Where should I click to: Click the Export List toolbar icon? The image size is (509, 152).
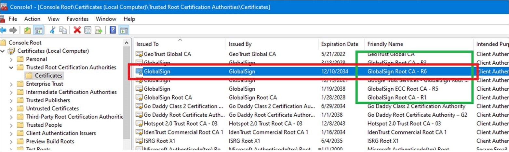99,30
